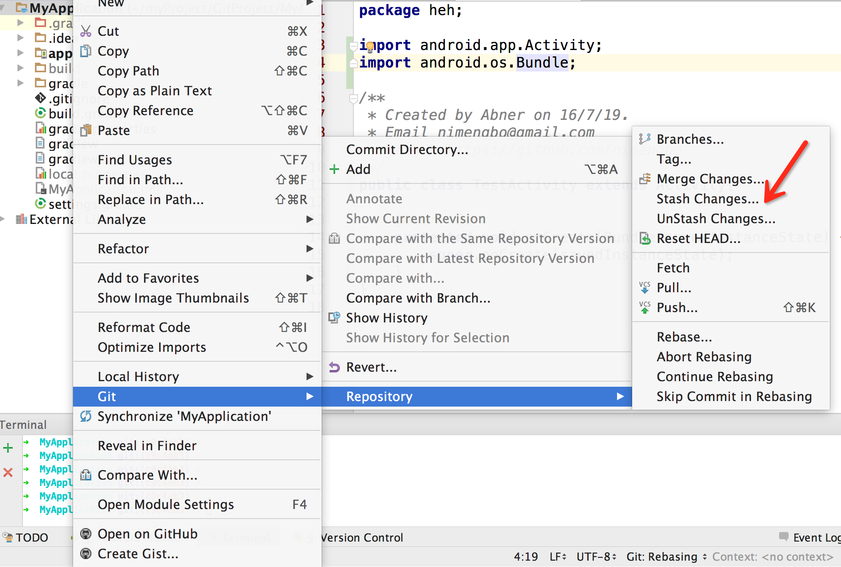Expand the app module folder
Viewport: 841px width, 567px height.
click(x=21, y=53)
